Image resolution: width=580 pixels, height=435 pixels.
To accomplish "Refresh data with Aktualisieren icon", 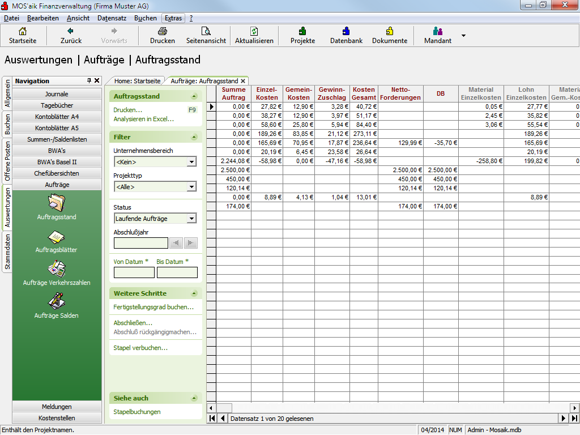I will pyautogui.click(x=254, y=31).
